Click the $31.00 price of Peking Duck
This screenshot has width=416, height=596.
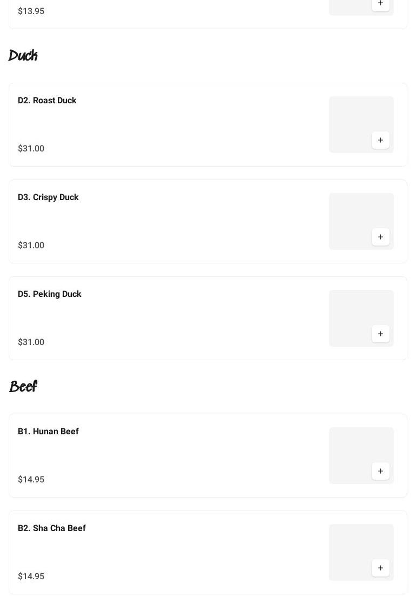[31, 342]
